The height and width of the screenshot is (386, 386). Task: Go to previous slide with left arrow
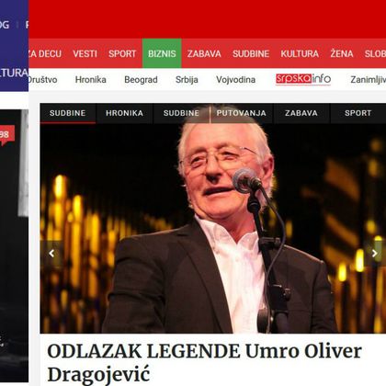click(x=51, y=253)
